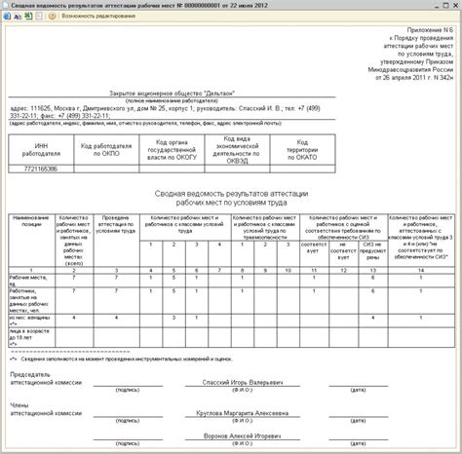Viewport: 462px width, 454px height.
Task: Click the blue document icon in the toolbar
Action: pyautogui.click(x=7, y=16)
